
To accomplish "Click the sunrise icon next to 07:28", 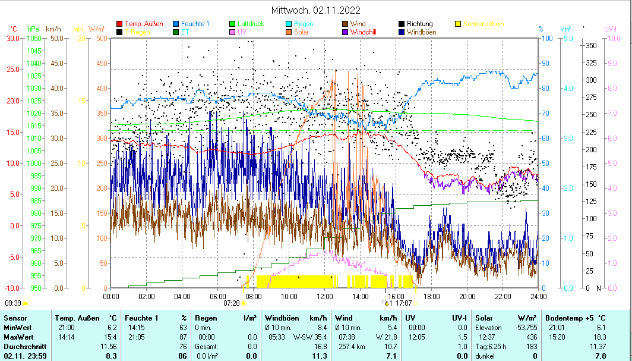I will point(244,303).
